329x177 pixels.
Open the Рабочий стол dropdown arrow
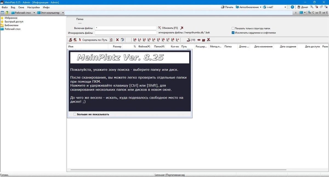point(34,13)
